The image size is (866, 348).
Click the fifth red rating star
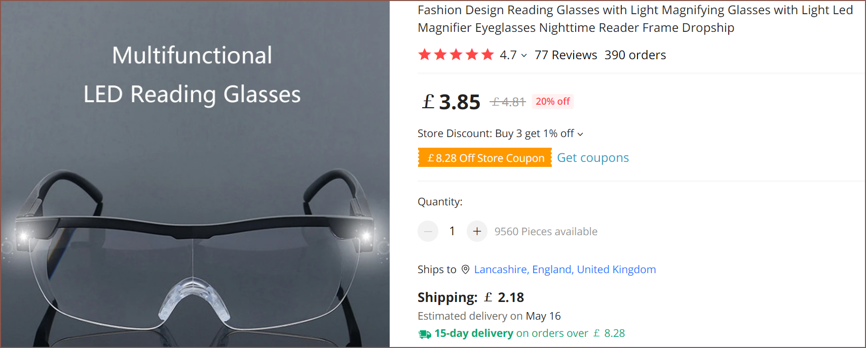pos(487,55)
